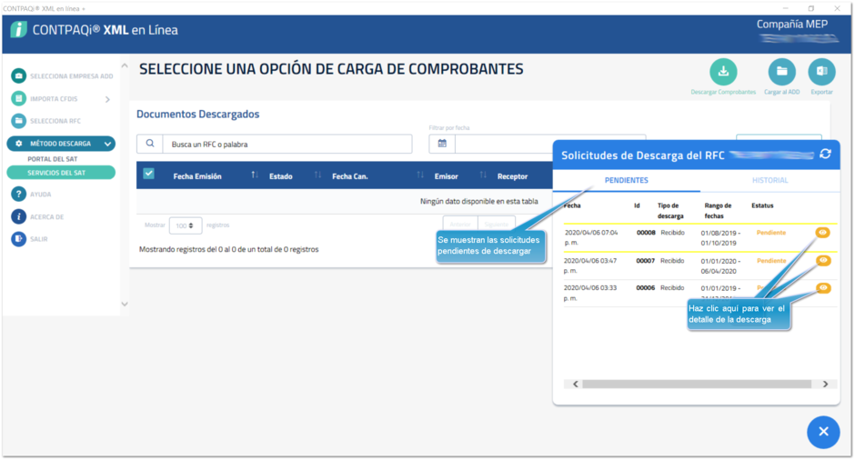
Task: Click request Id 00008 text
Action: coord(646,233)
